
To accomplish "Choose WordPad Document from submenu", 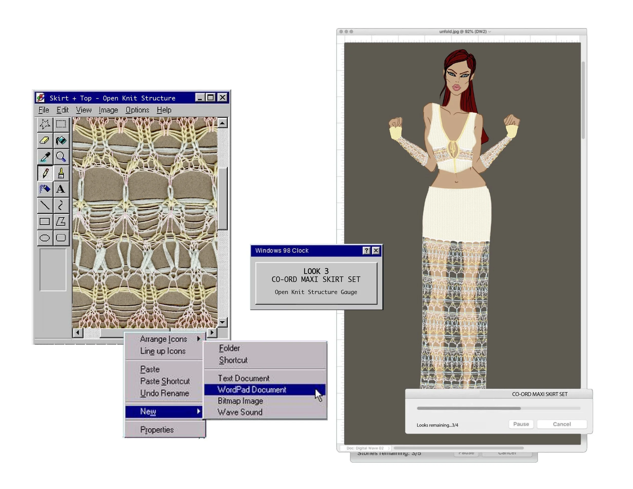I will tap(252, 390).
